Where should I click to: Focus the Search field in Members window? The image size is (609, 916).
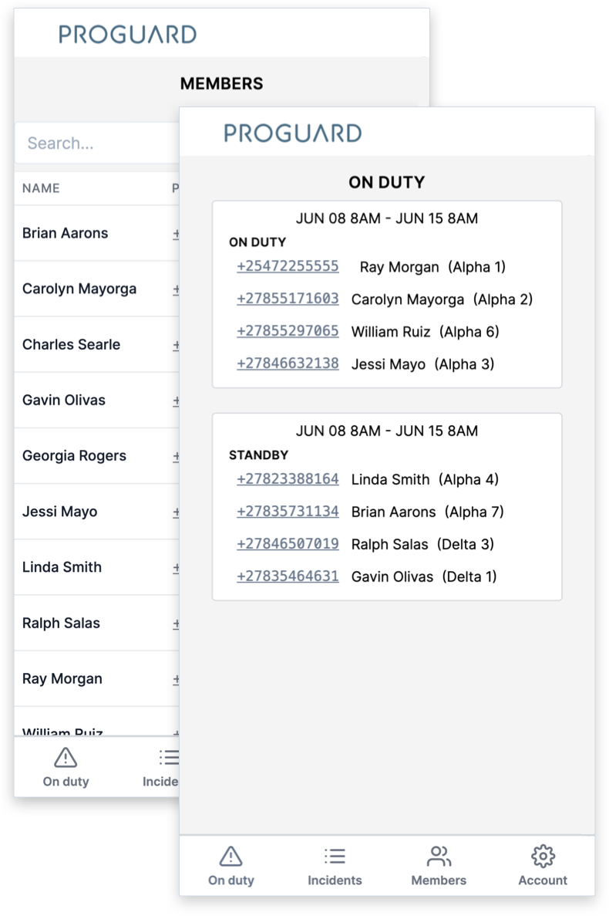(97, 143)
